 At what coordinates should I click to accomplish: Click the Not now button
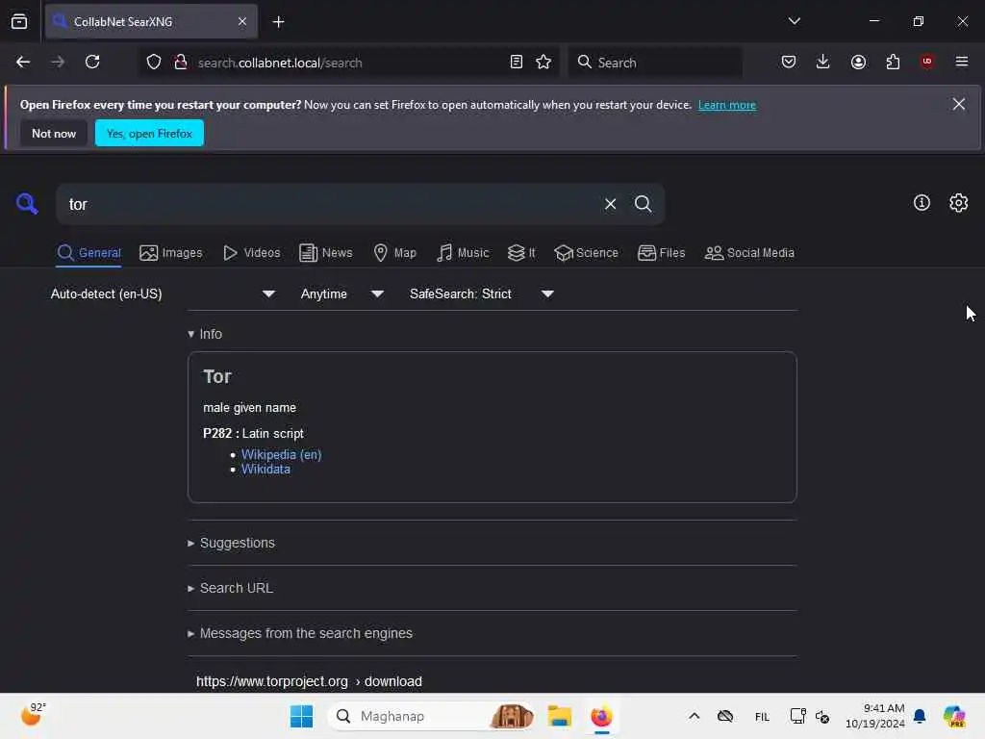(54, 133)
